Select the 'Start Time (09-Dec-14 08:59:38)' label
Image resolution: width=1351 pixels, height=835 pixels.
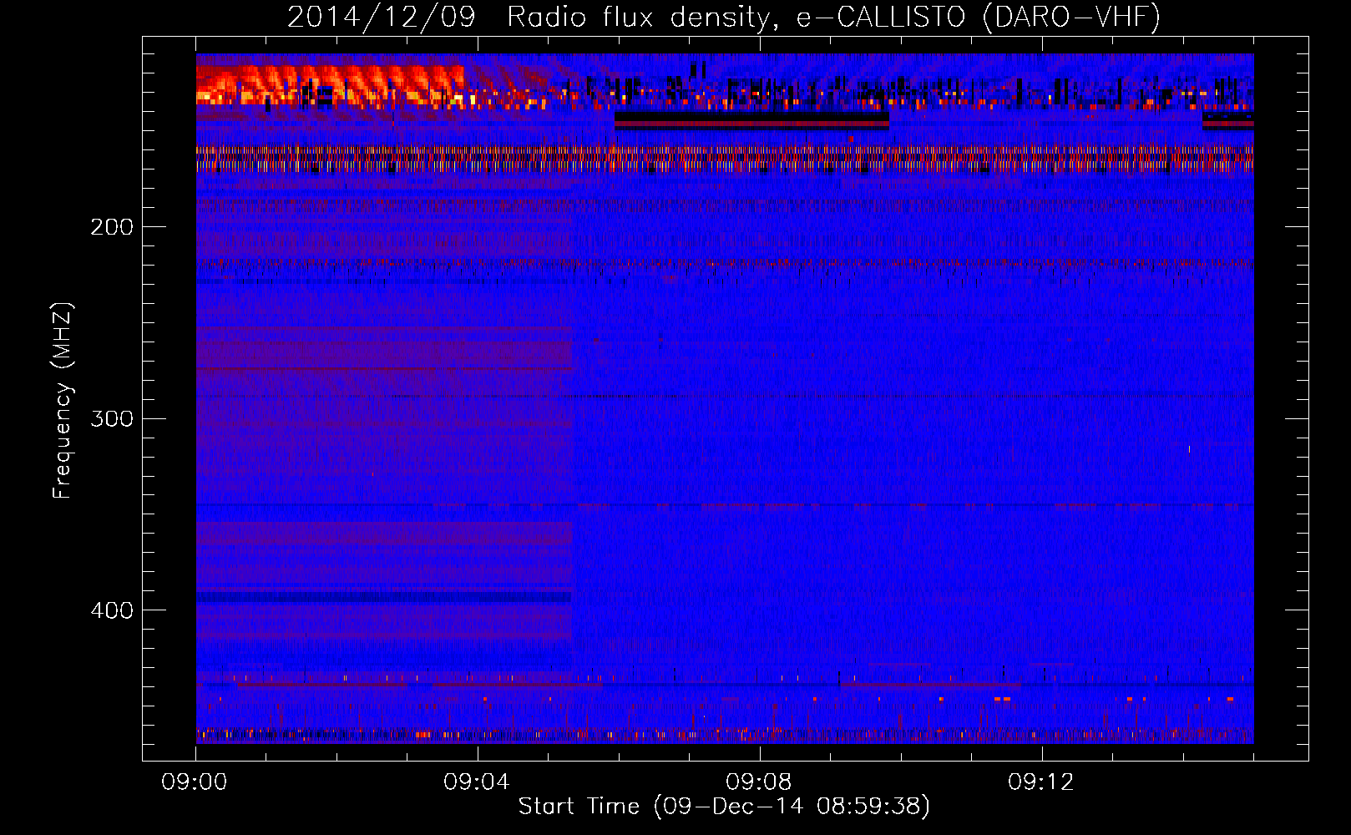click(x=724, y=807)
